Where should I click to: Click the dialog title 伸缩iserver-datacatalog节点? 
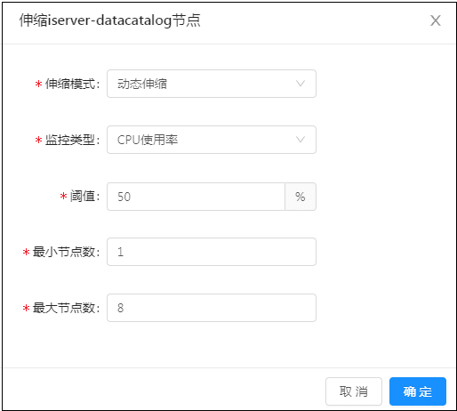[x=109, y=20]
